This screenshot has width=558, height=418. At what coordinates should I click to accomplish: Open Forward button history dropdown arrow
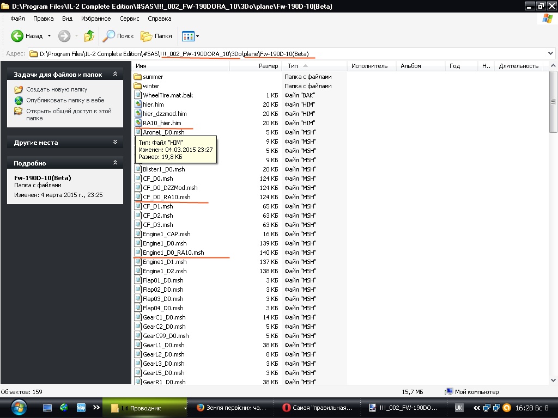pyautogui.click(x=76, y=36)
